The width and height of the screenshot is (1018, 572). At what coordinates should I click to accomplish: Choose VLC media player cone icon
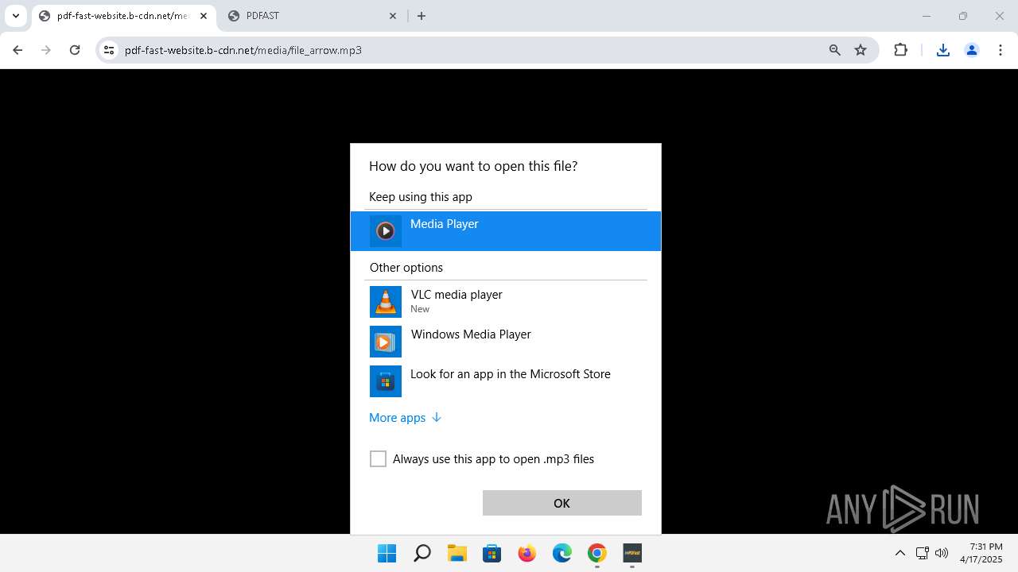tap(386, 302)
